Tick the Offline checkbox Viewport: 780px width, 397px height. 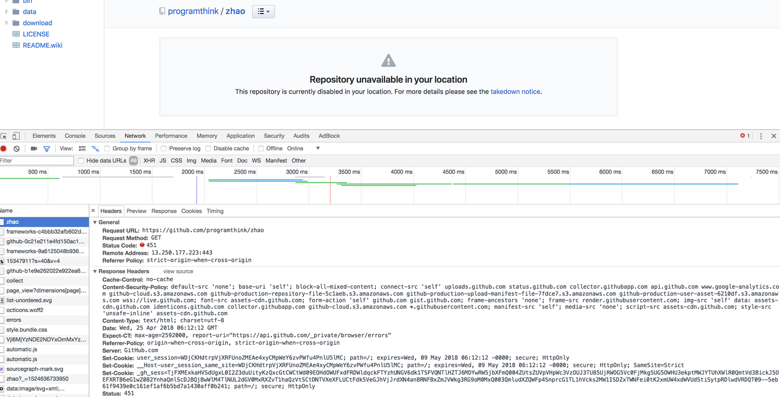point(261,149)
